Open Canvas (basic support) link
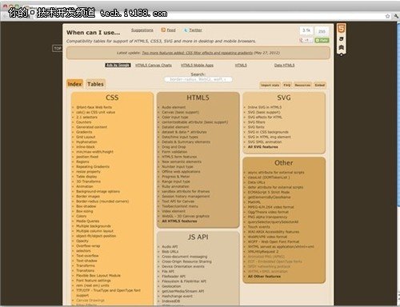400x307 pixels. click(x=181, y=112)
